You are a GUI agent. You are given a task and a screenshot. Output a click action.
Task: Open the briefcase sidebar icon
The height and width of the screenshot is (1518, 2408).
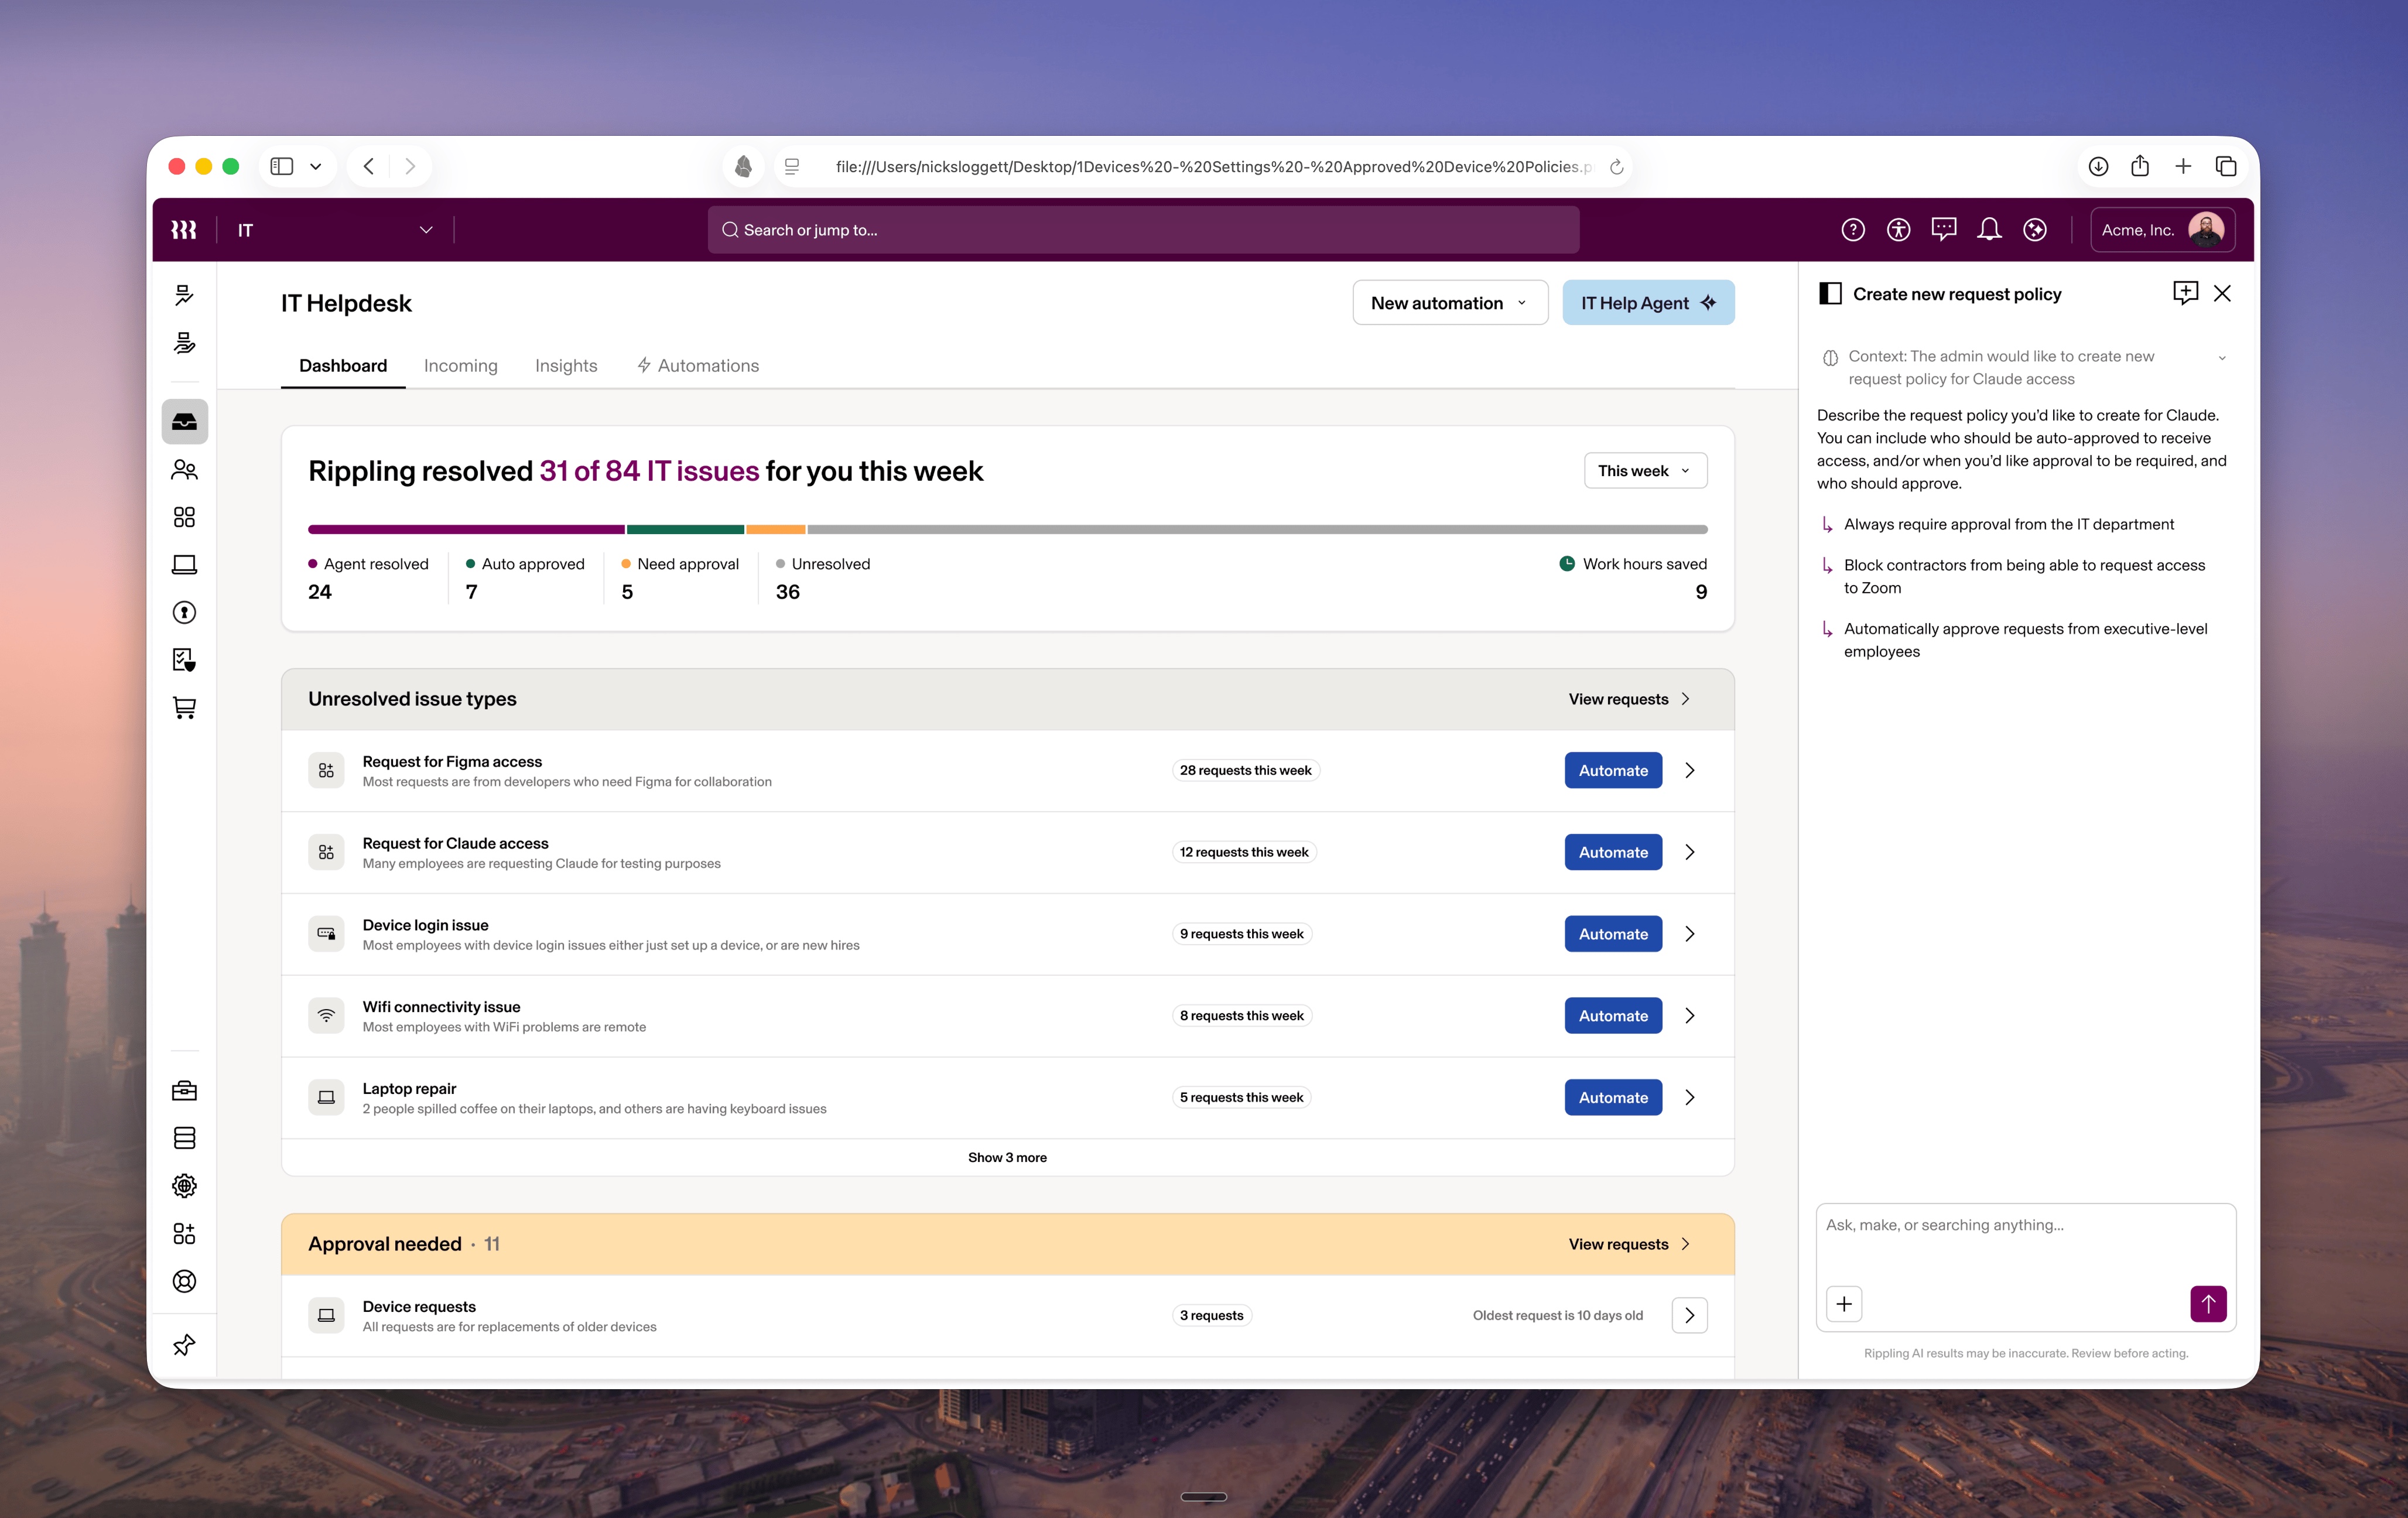[184, 1090]
